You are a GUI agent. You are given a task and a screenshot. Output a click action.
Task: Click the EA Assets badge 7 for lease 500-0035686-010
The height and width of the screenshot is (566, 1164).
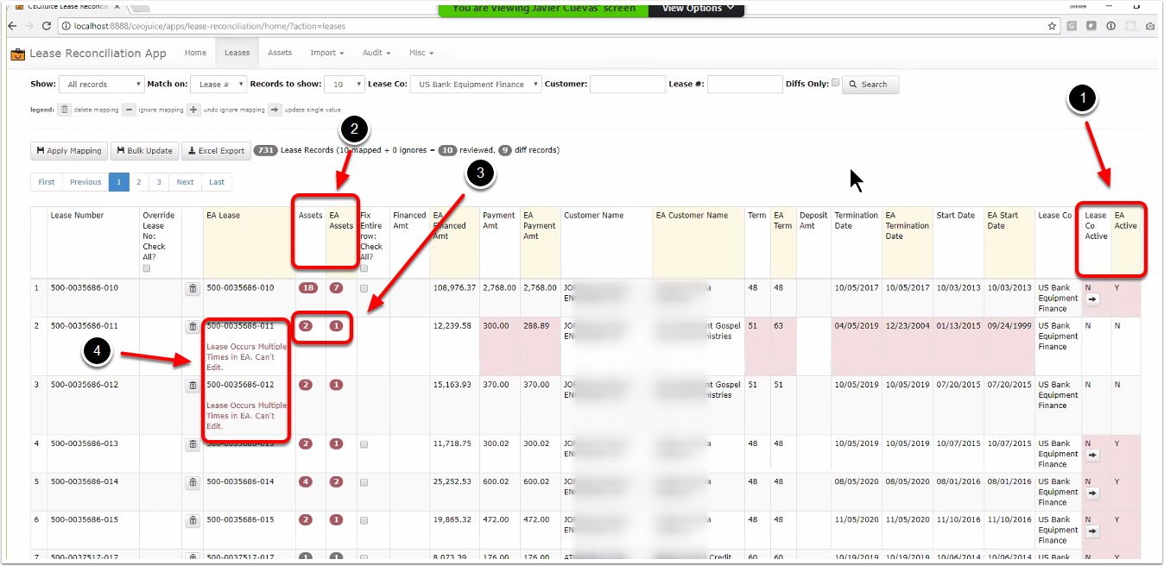click(x=336, y=287)
